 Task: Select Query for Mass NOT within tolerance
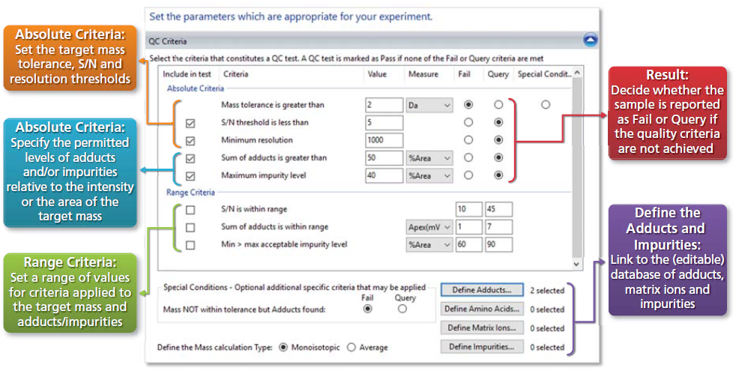coord(402,309)
